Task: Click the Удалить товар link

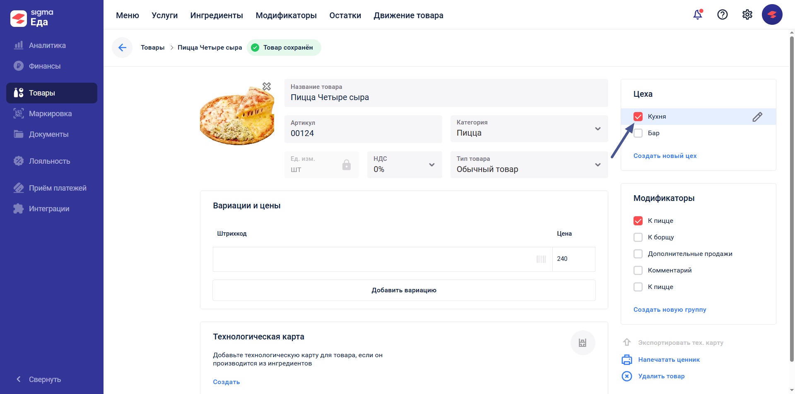Action: [x=661, y=376]
